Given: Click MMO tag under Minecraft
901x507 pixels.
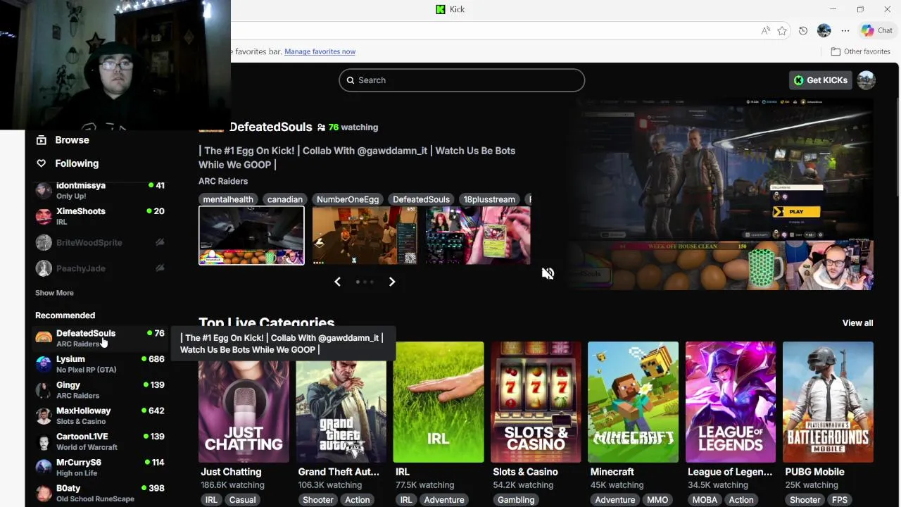Looking at the screenshot, I should [657, 500].
